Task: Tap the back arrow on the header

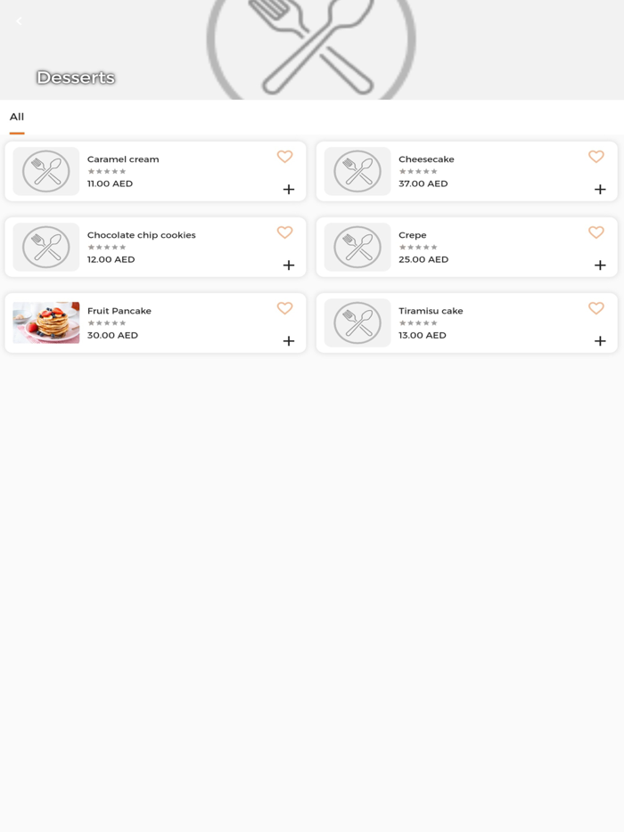Action: (19, 21)
